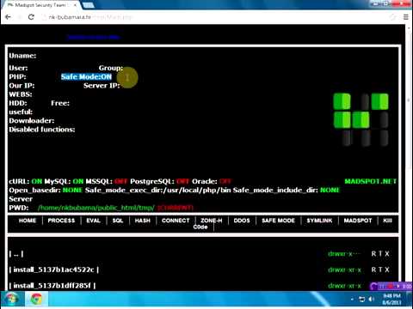Screen dimensions: 413x309
Task: Close the Madspot Security Team tab
Action: (75, 5)
